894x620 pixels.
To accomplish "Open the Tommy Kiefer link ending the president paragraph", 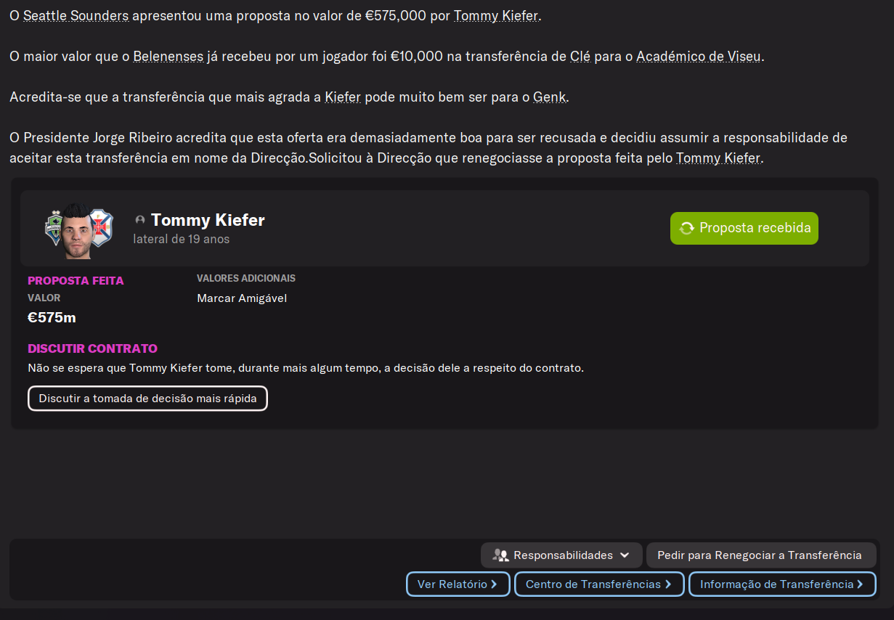I will tap(718, 158).
